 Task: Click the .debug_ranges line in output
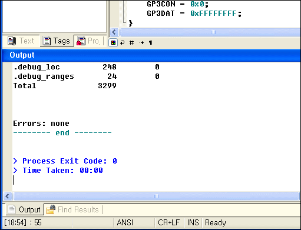(x=87, y=76)
